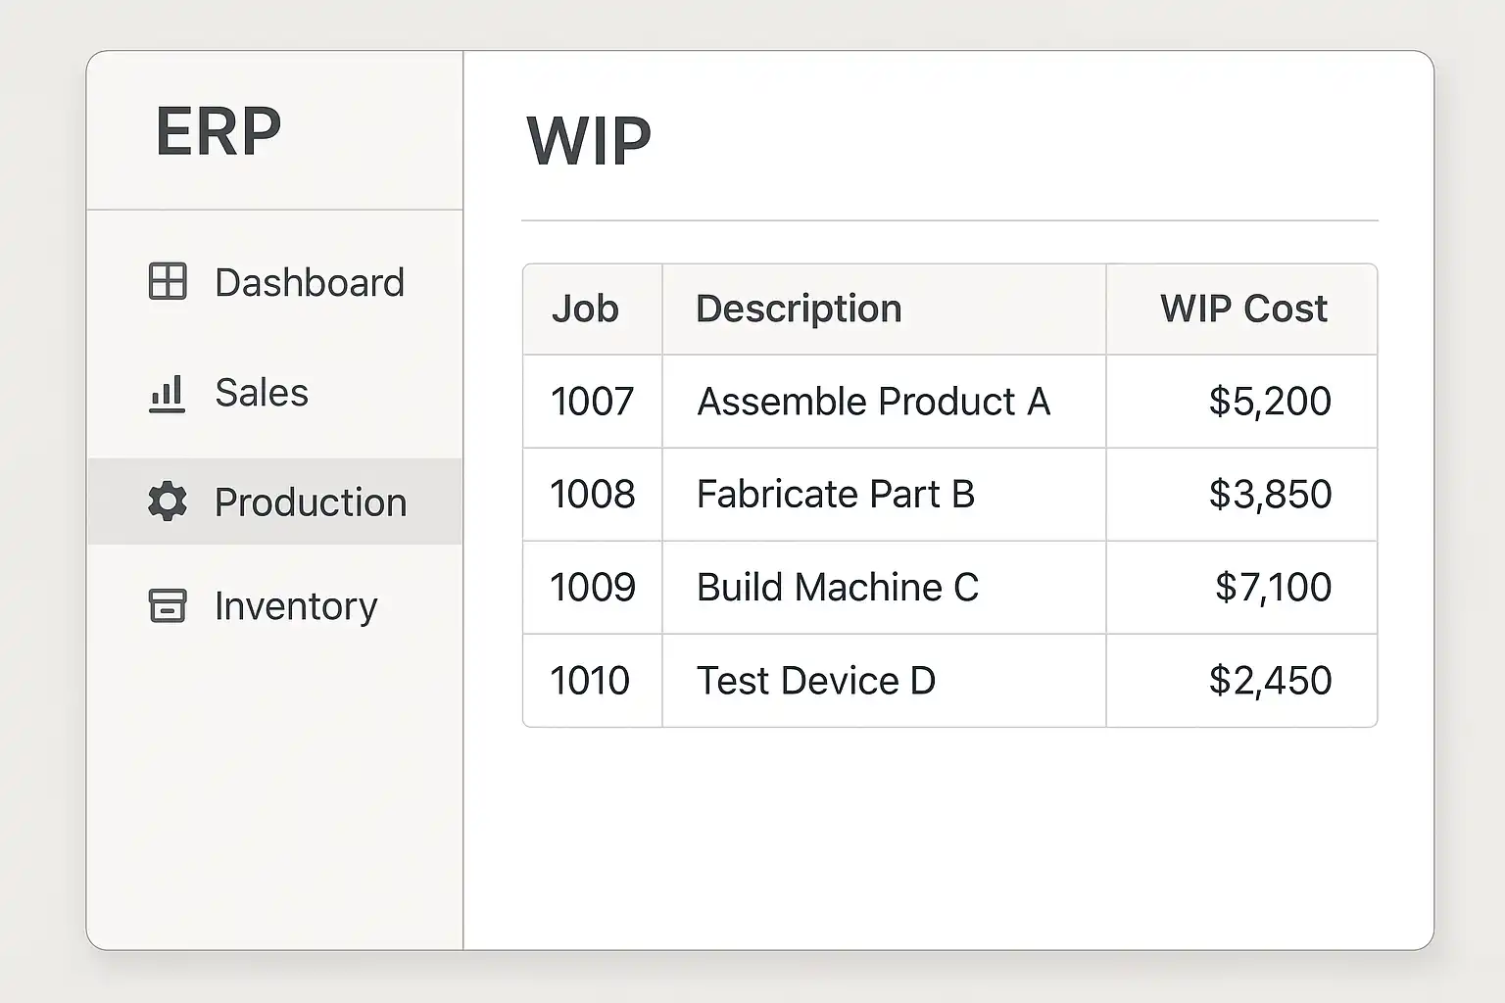The image size is (1505, 1003).
Task: Sort by the Description column header
Action: [798, 309]
